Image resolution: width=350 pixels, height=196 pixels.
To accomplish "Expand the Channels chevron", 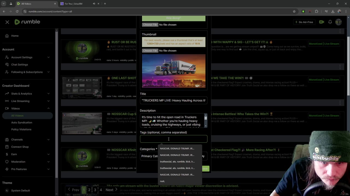I will click(x=48, y=140).
